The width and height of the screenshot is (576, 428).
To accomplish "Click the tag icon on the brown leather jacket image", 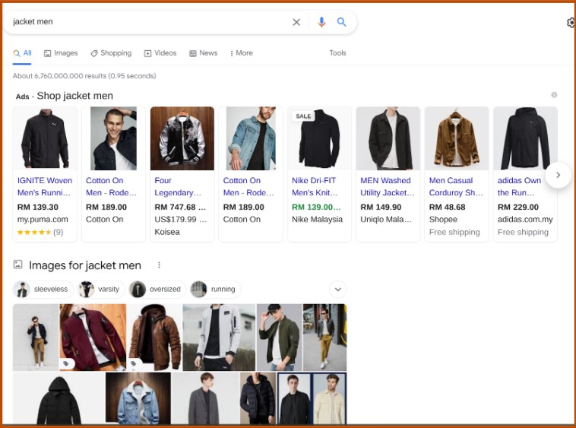I will [x=134, y=363].
